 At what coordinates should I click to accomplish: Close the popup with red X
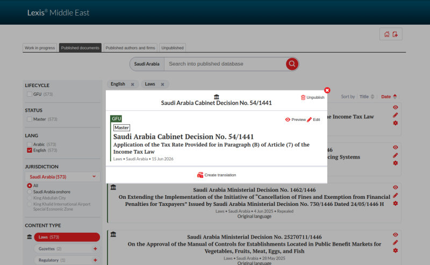point(327,90)
